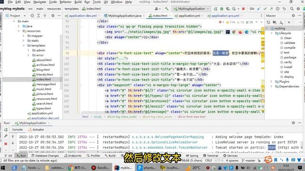Collapse the templates folder
The image size is (305, 171).
pos(23,46)
